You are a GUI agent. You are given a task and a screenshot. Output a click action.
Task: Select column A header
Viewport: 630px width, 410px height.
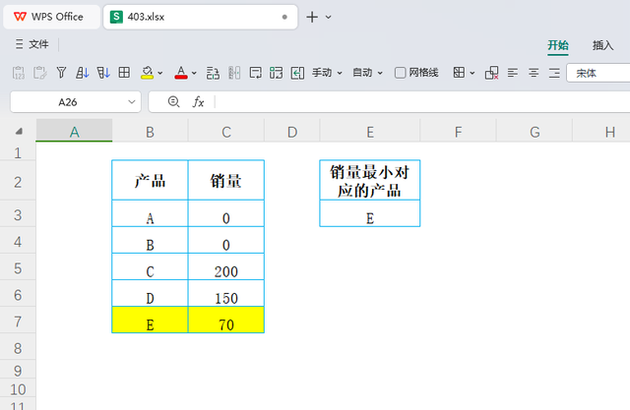click(x=75, y=131)
